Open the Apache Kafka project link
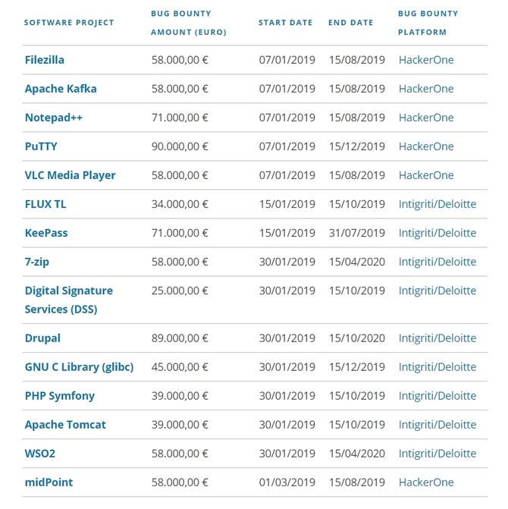The width and height of the screenshot is (508, 509). [x=61, y=89]
